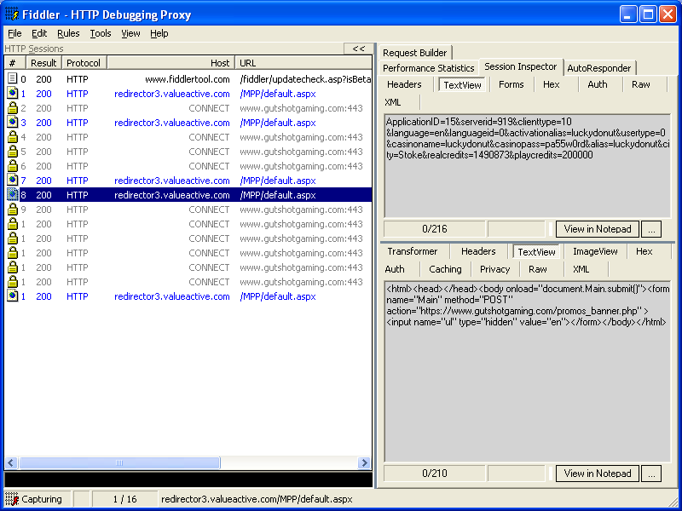Open the Rules menu
The image size is (682, 511).
(x=68, y=33)
